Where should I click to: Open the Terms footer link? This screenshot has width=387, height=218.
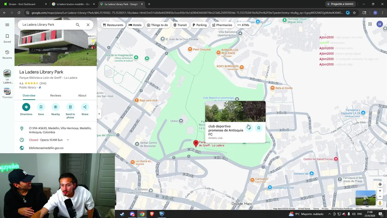(316, 209)
